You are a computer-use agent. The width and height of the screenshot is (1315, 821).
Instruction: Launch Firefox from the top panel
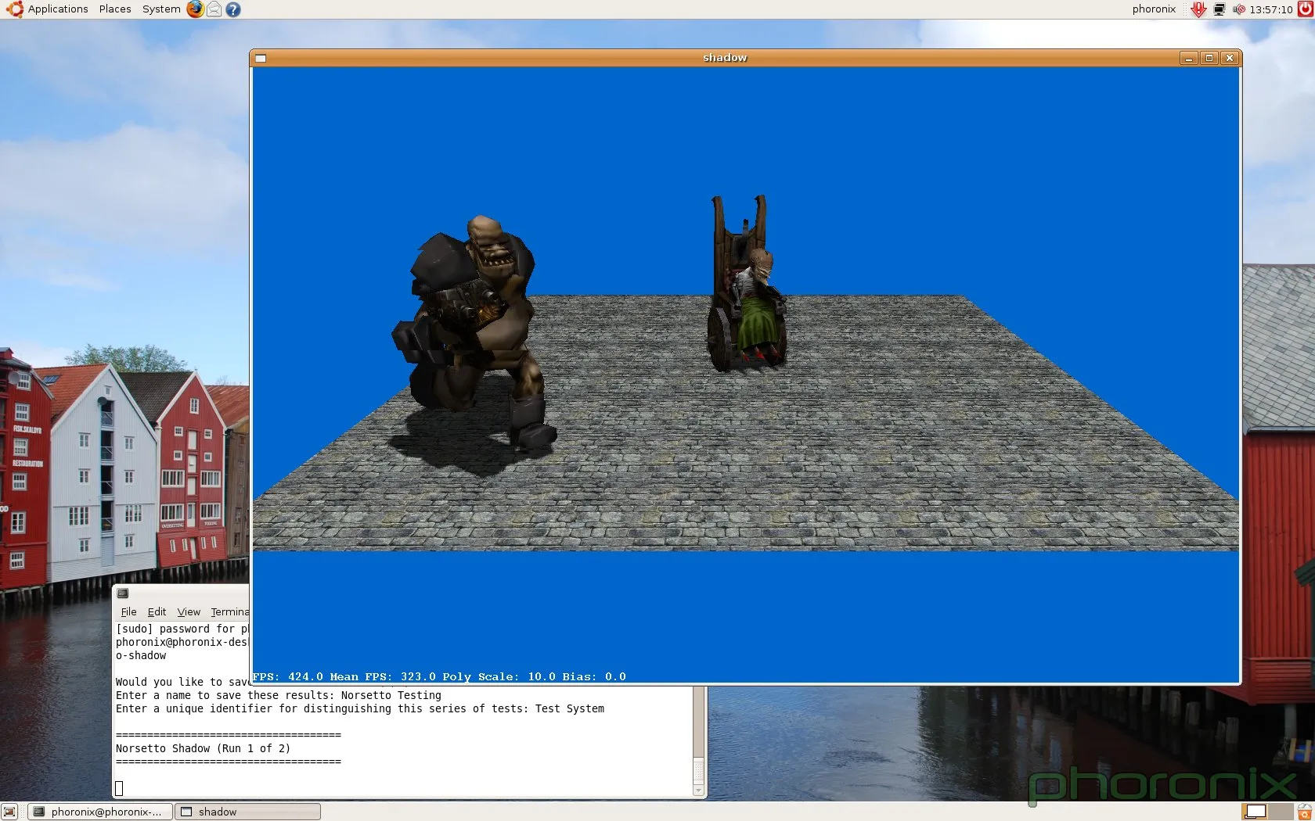coord(195,9)
